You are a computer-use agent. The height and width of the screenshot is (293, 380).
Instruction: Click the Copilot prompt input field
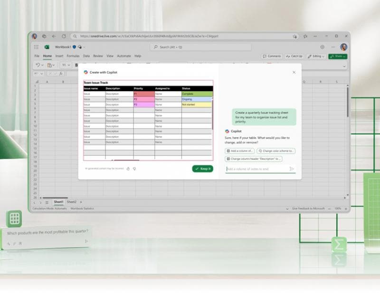click(x=256, y=169)
